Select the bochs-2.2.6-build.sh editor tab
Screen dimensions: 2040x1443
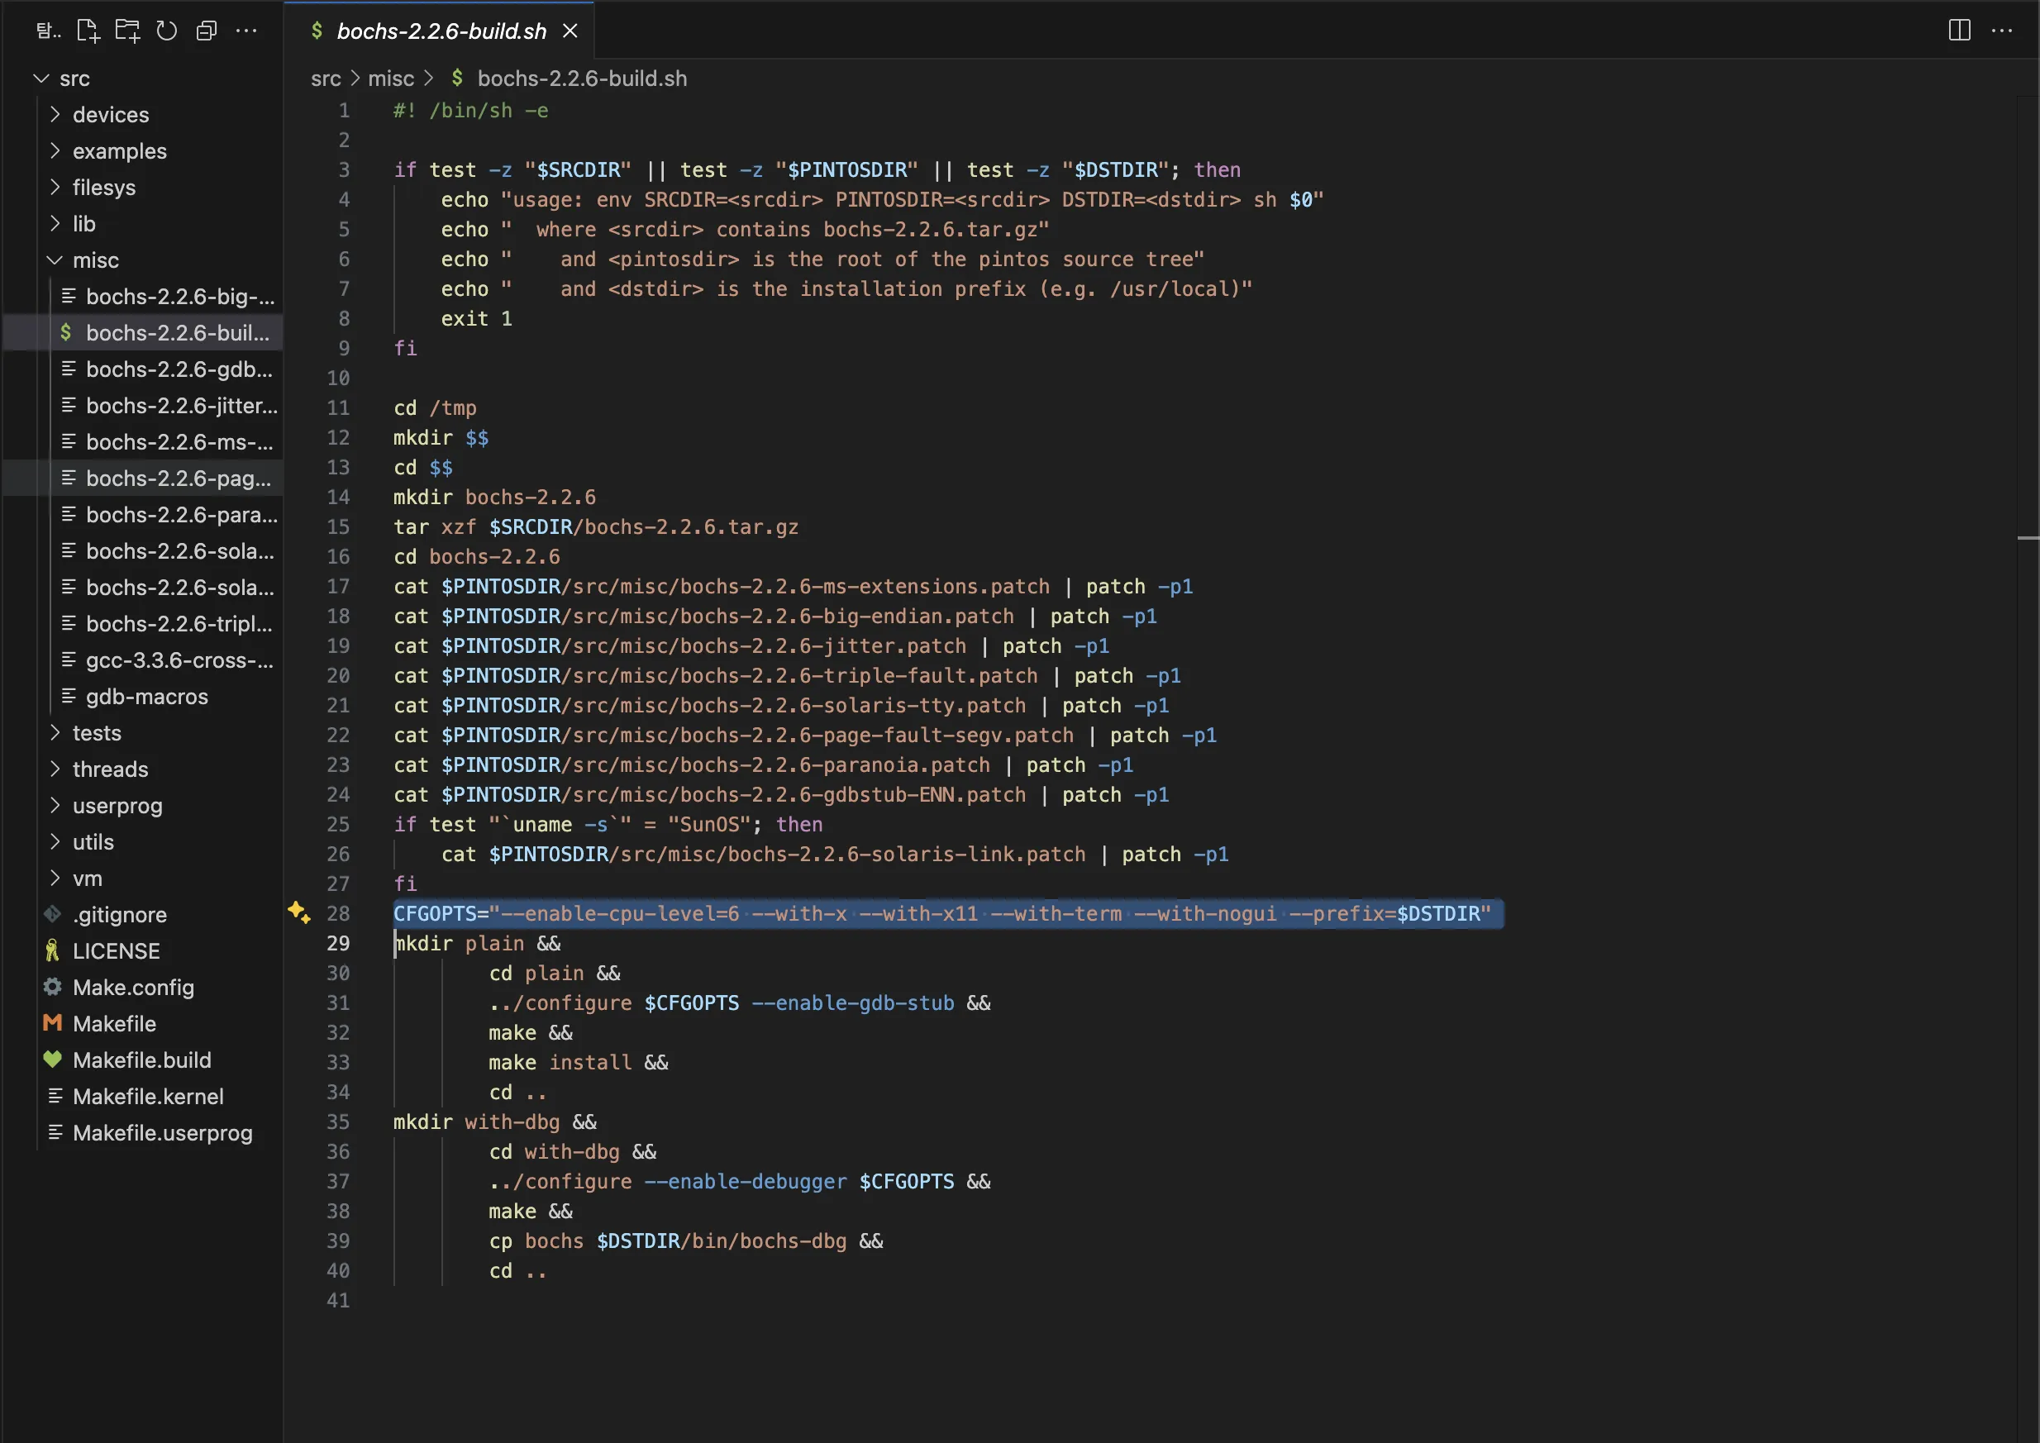click(441, 31)
